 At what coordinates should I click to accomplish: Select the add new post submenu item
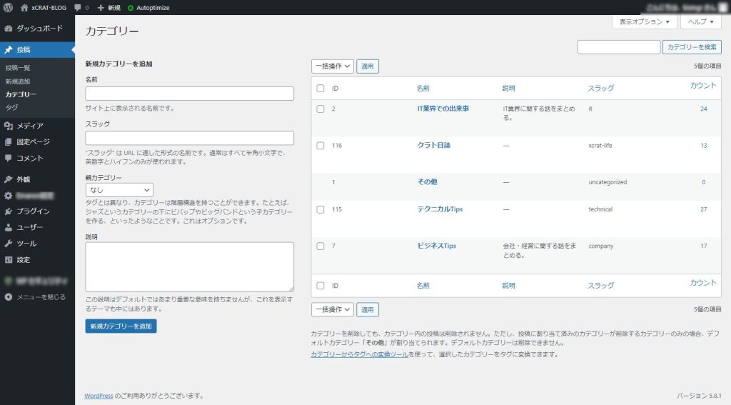pos(18,81)
